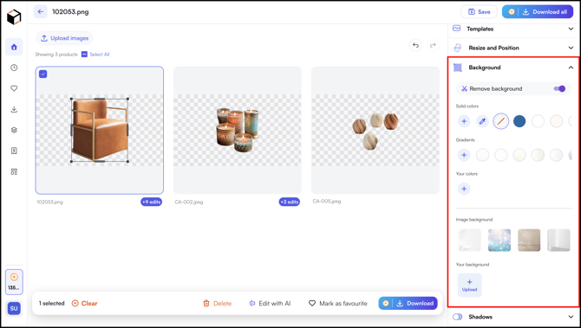Select the blue solid color swatch

click(x=519, y=121)
